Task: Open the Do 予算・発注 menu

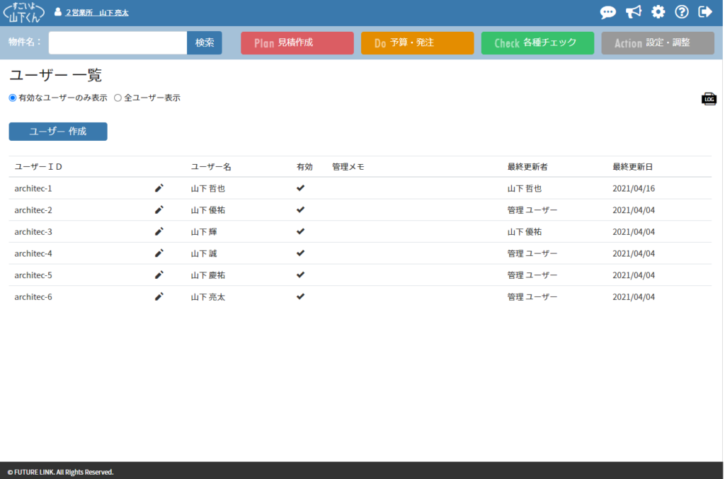Action: coord(417,43)
